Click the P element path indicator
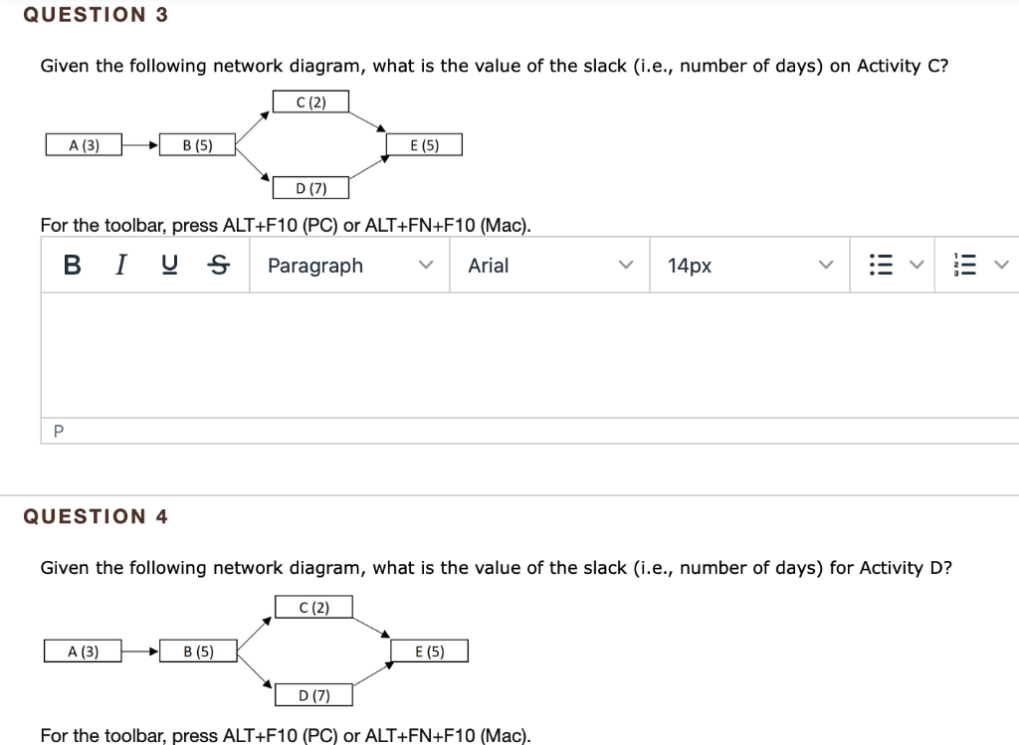The image size is (1019, 745). click(58, 431)
